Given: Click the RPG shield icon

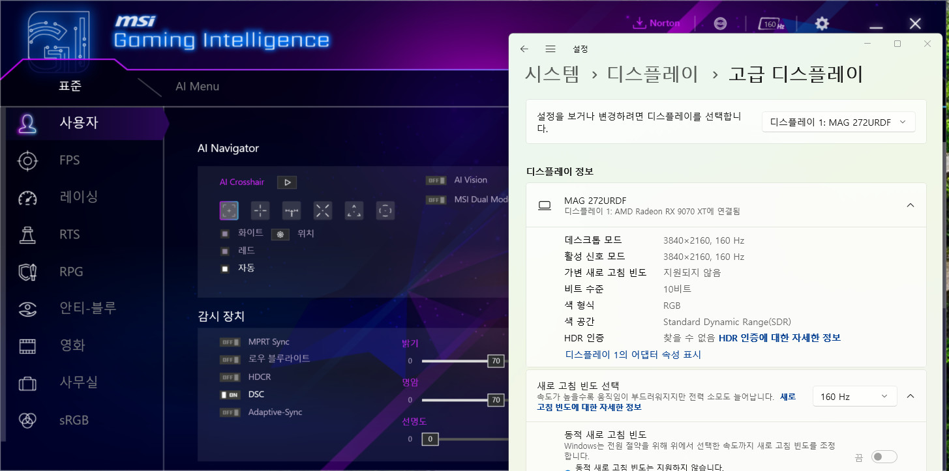Looking at the screenshot, I should point(27,272).
